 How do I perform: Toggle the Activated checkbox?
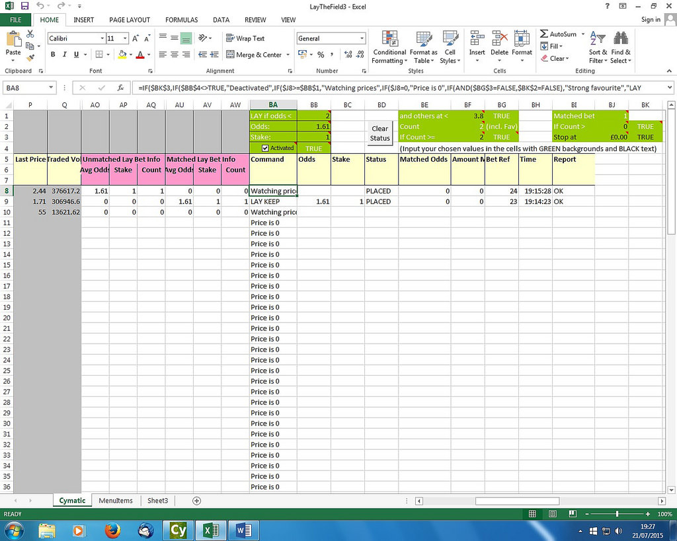(266, 149)
